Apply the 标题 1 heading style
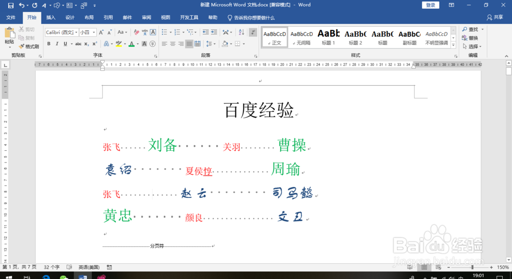The image size is (512, 279). click(329, 37)
